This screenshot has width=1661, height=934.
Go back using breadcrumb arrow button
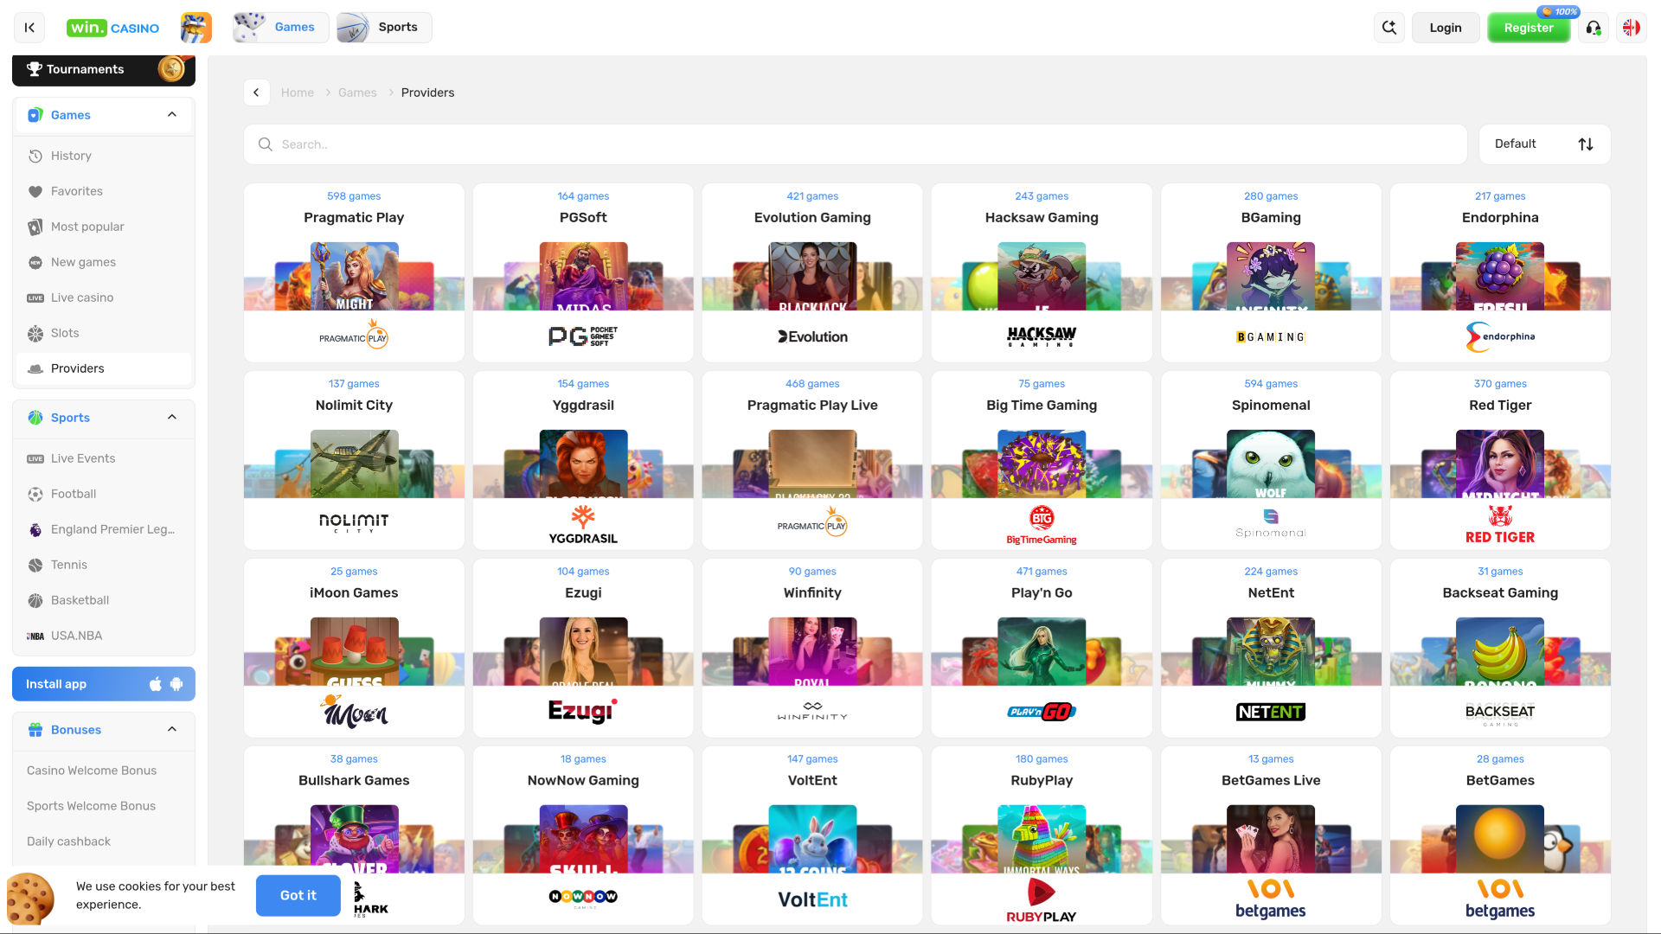tap(257, 93)
